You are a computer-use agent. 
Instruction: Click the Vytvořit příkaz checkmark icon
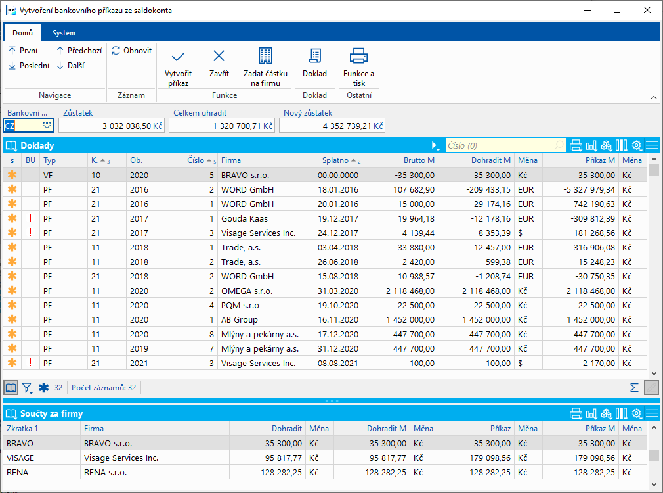point(177,56)
